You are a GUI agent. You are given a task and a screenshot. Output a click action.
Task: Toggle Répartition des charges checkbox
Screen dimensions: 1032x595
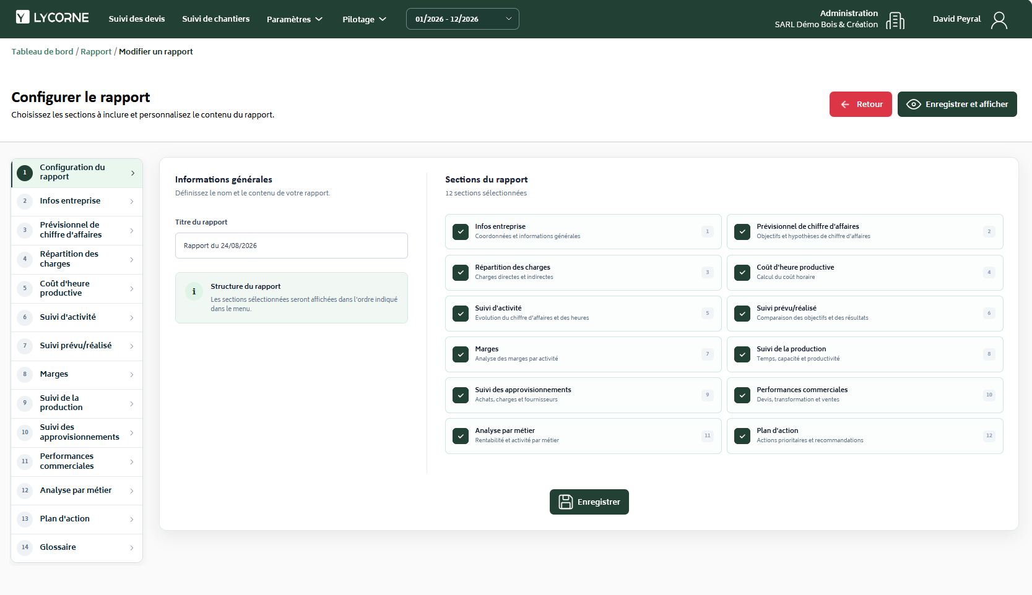[x=461, y=273]
